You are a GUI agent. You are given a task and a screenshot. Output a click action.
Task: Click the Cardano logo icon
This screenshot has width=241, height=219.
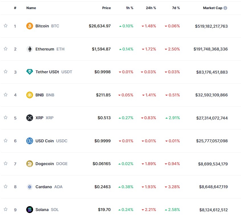click(x=30, y=187)
